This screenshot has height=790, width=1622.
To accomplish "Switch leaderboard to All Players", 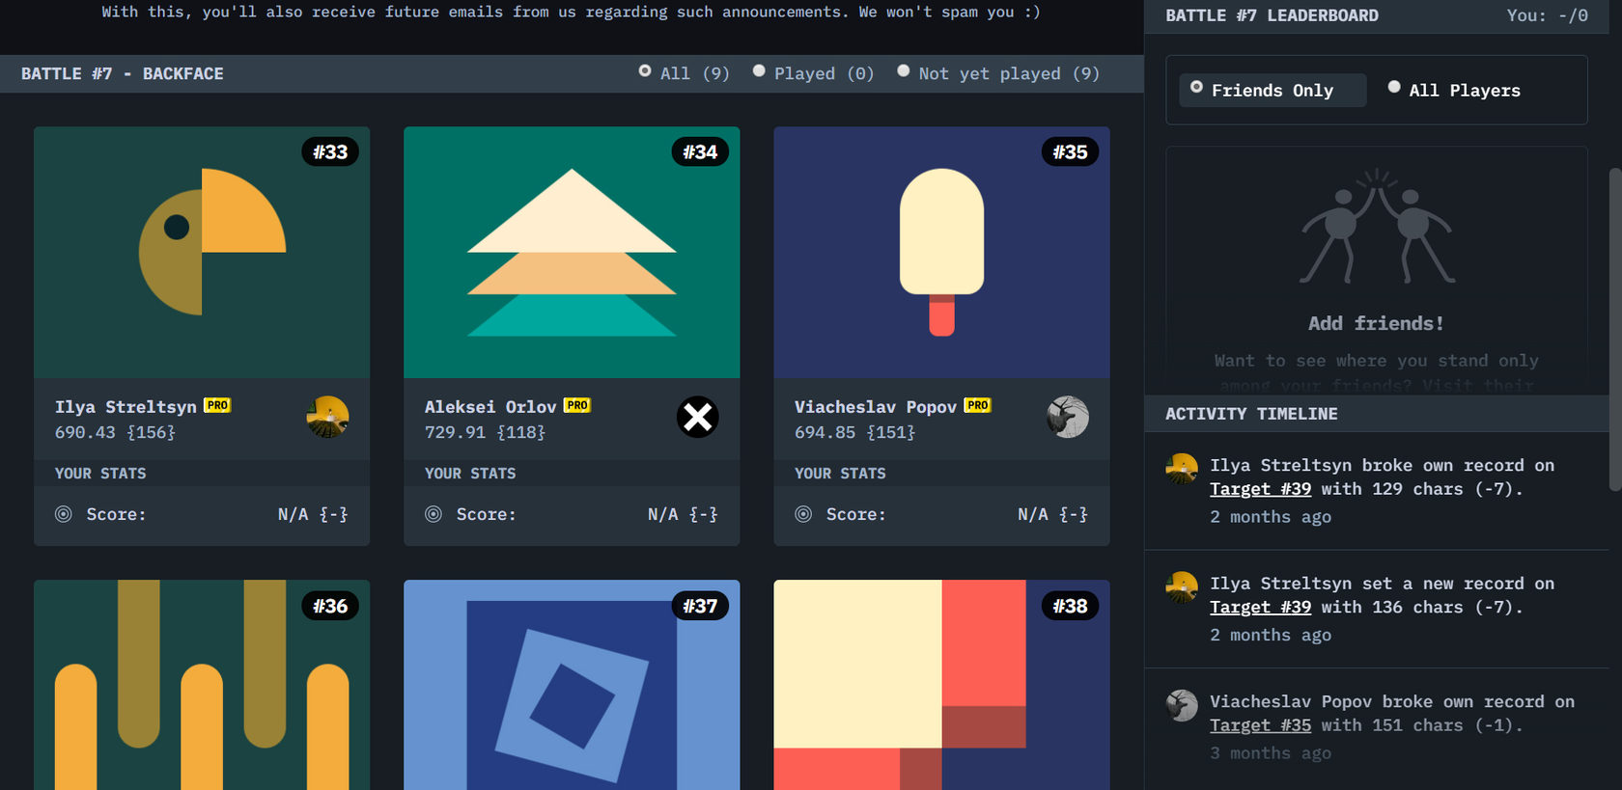I will pos(1454,90).
